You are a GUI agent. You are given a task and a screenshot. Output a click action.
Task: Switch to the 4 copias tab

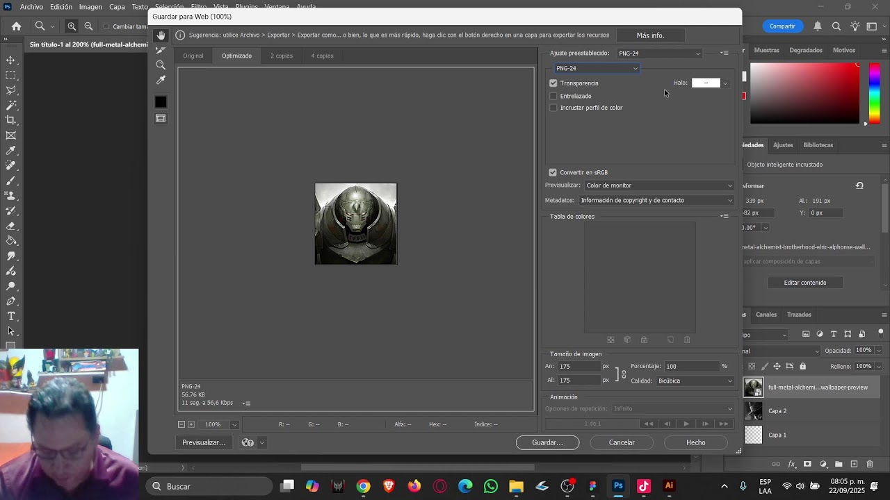[322, 56]
